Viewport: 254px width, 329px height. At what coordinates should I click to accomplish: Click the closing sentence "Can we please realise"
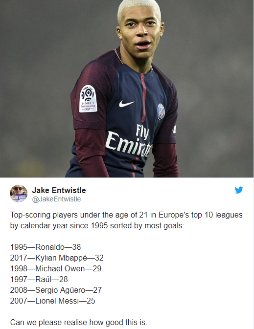coord(79,323)
